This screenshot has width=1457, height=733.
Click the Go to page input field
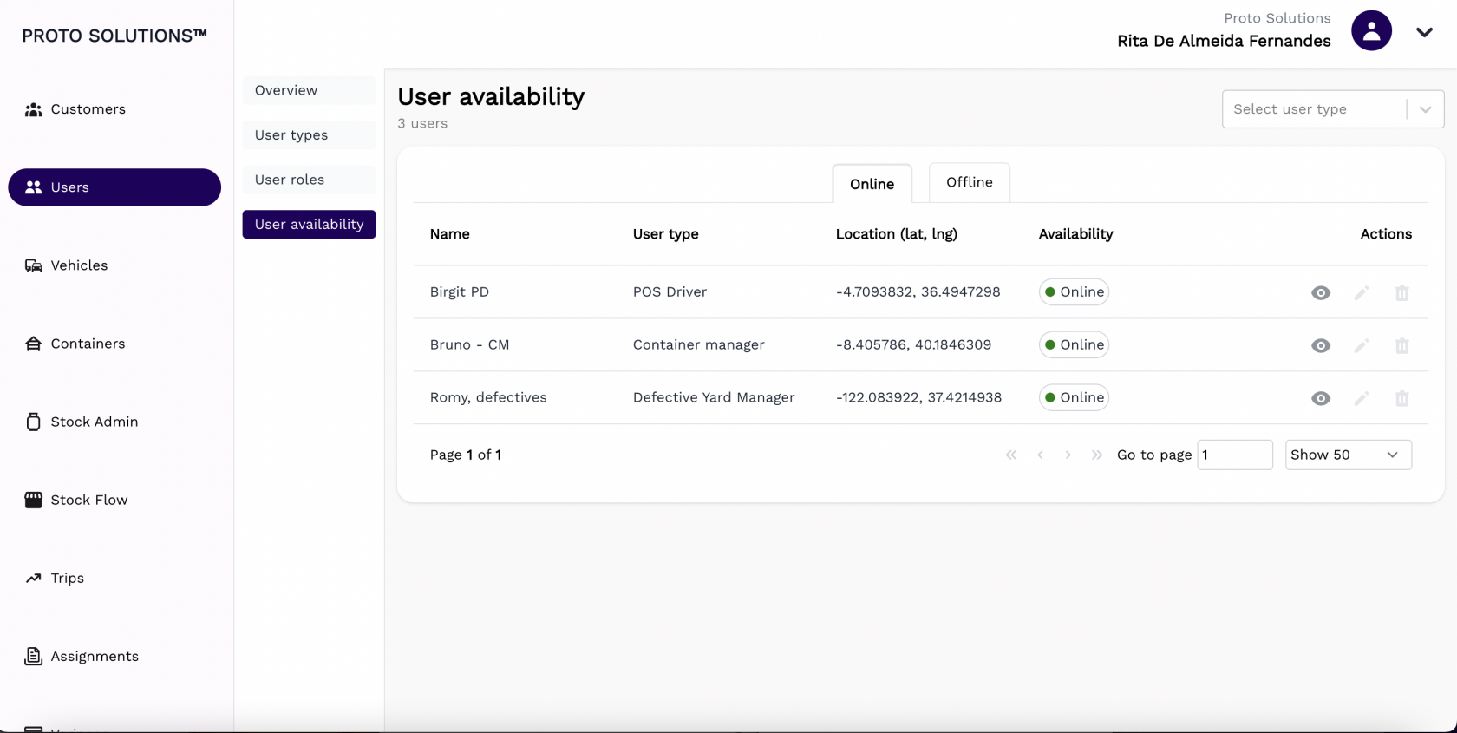point(1235,455)
